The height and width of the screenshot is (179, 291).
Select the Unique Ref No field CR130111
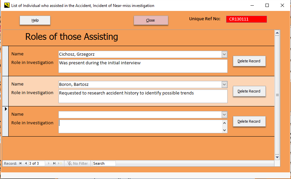pos(246,19)
